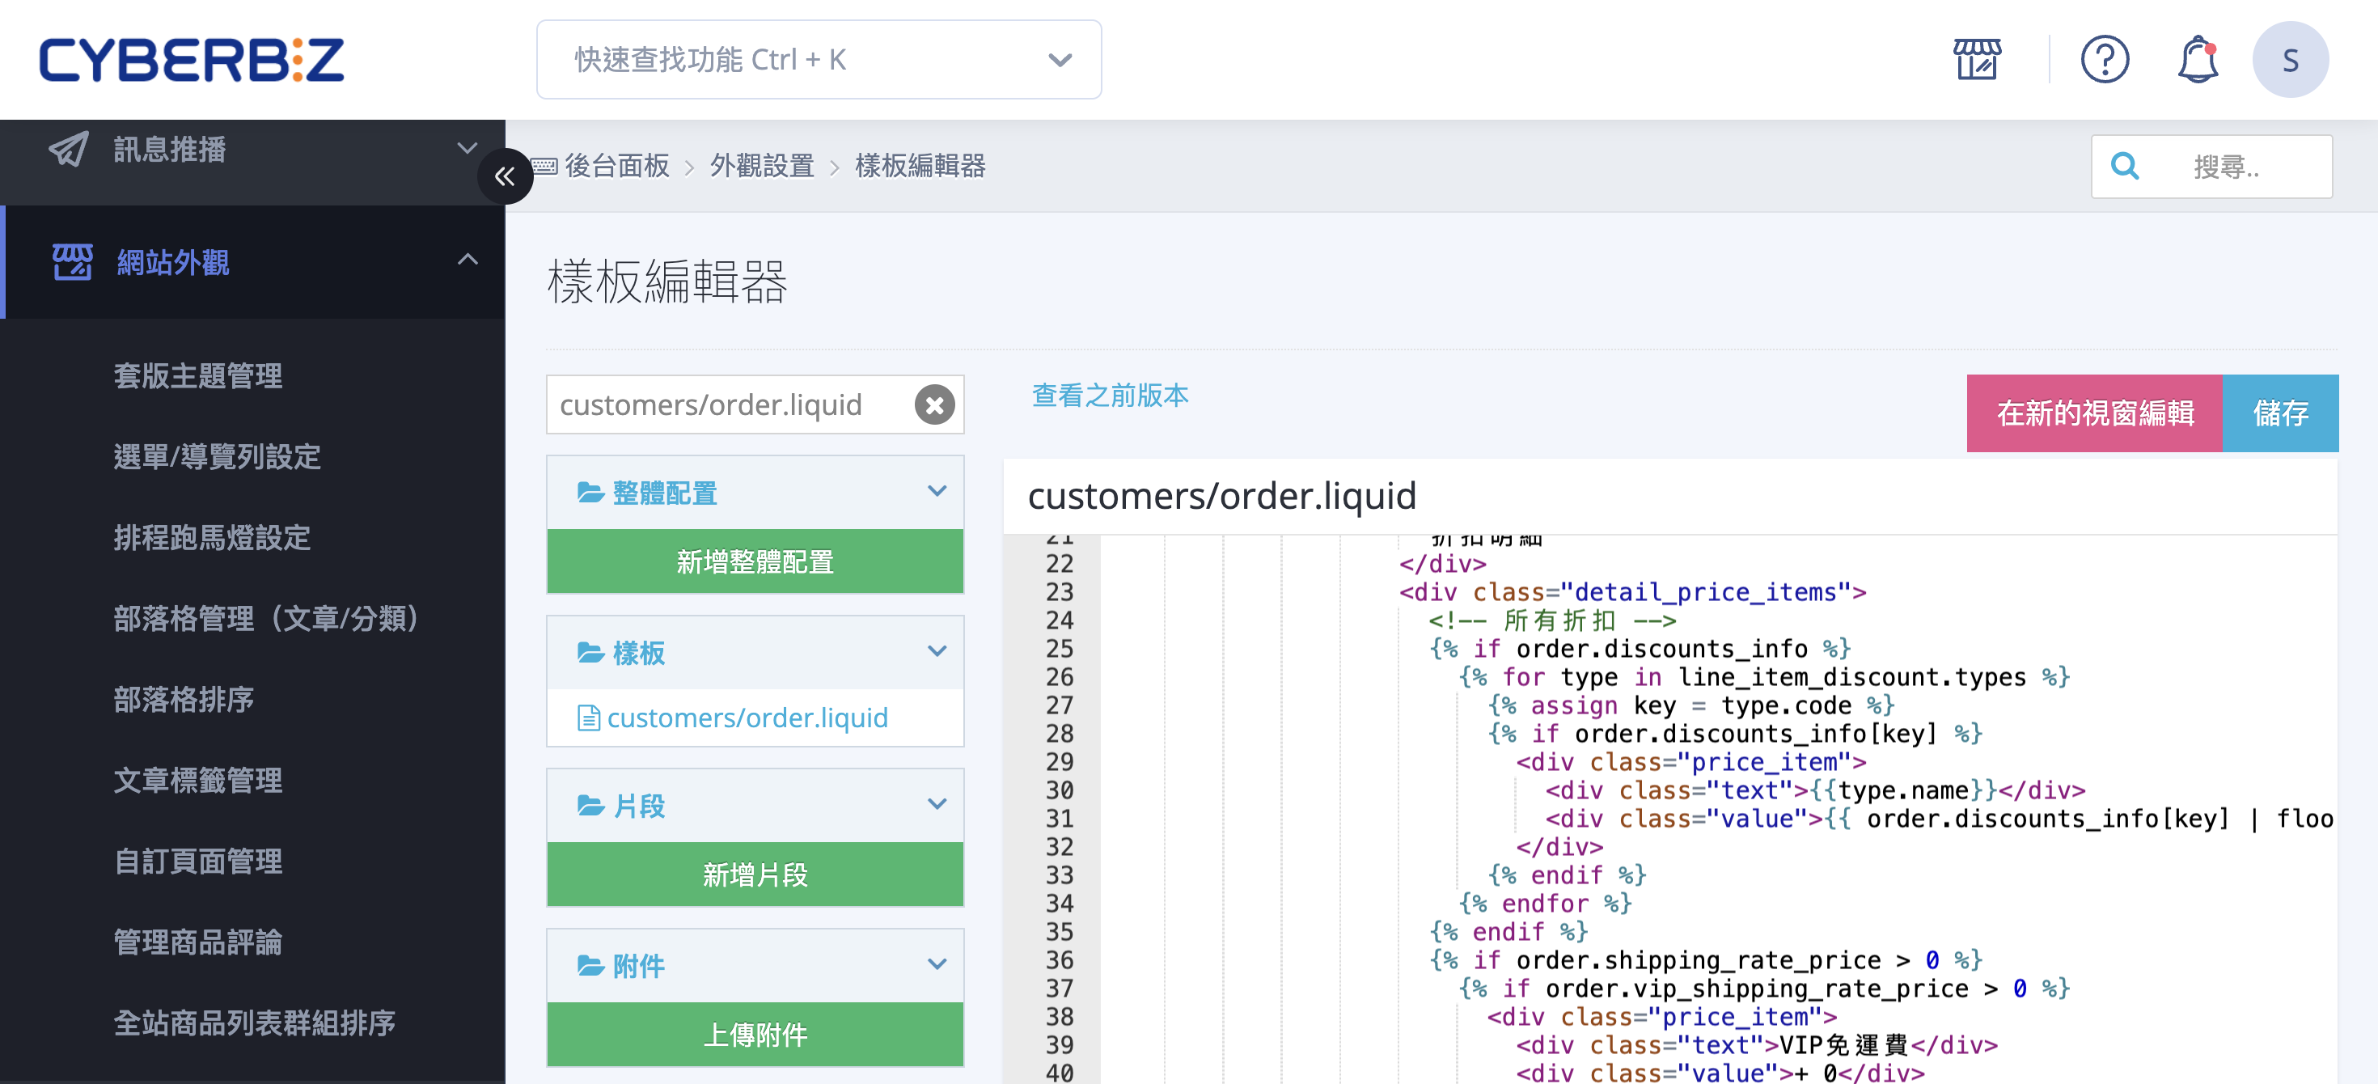This screenshot has width=2378, height=1084.
Task: Open the storefront preview icon
Action: coord(1977,60)
